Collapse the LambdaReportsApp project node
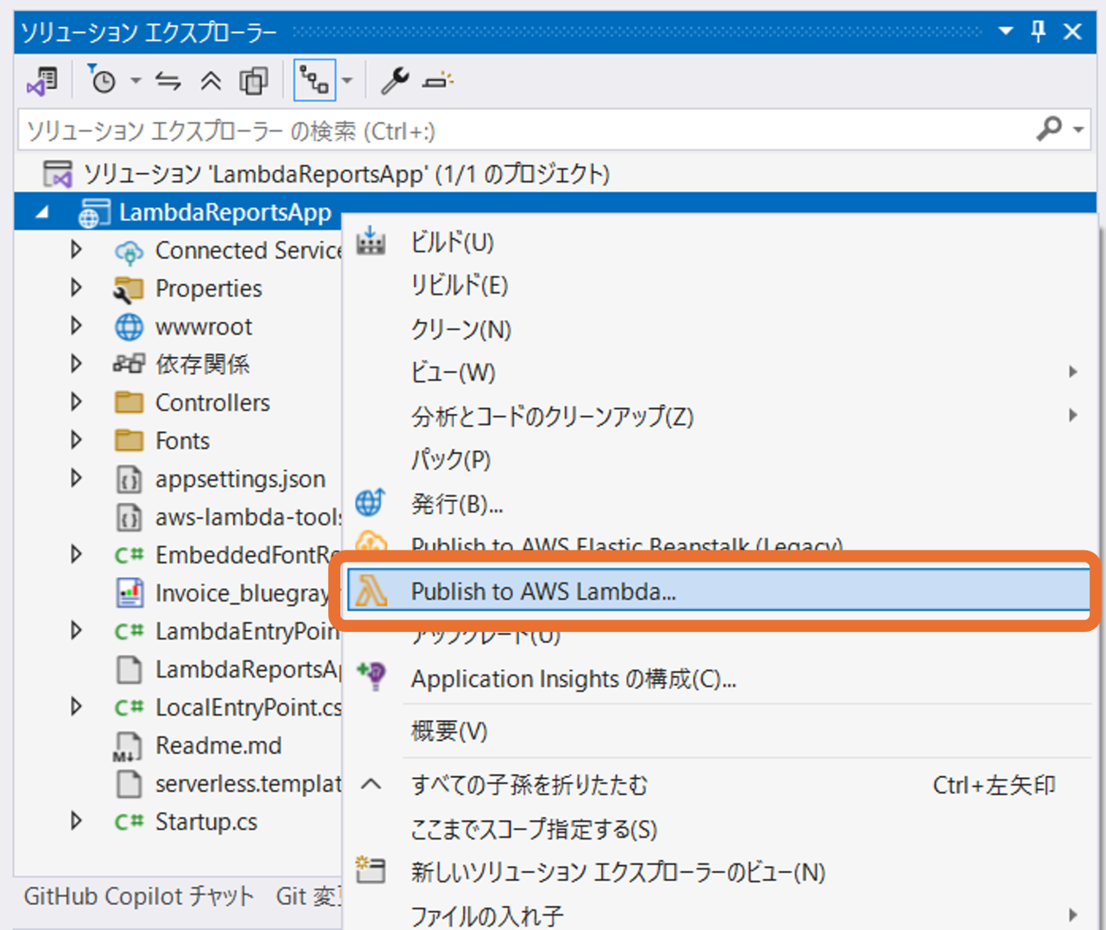This screenshot has height=930, width=1106. pos(41,213)
